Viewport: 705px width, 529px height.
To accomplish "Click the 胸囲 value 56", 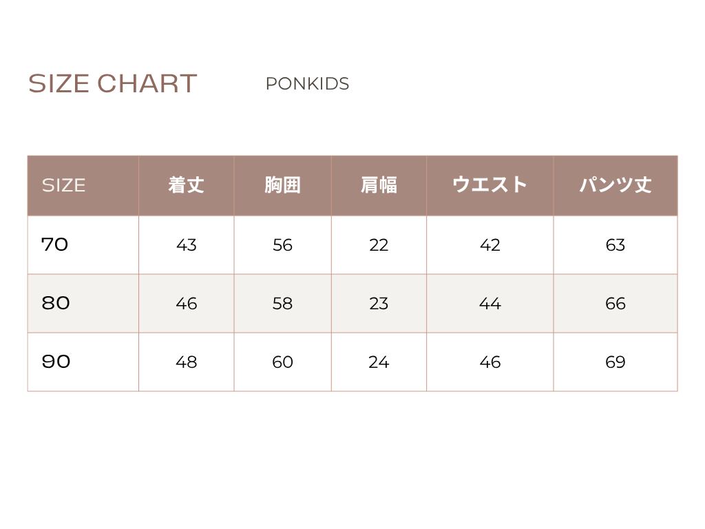I will pyautogui.click(x=282, y=245).
